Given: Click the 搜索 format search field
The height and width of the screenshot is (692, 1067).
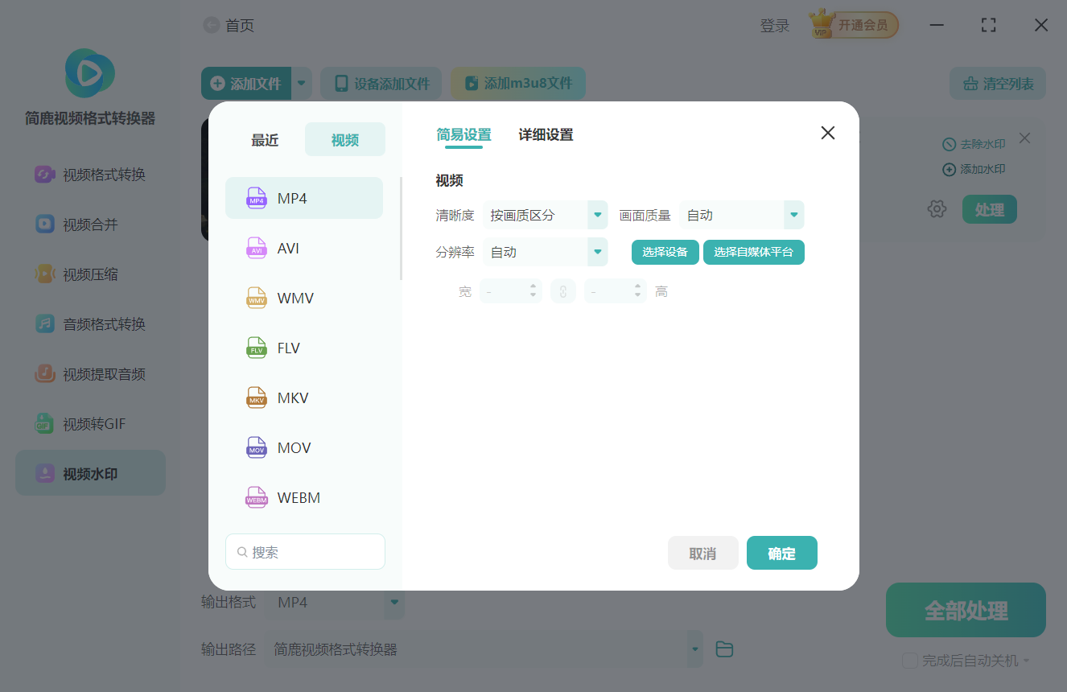Looking at the screenshot, I should click(305, 552).
